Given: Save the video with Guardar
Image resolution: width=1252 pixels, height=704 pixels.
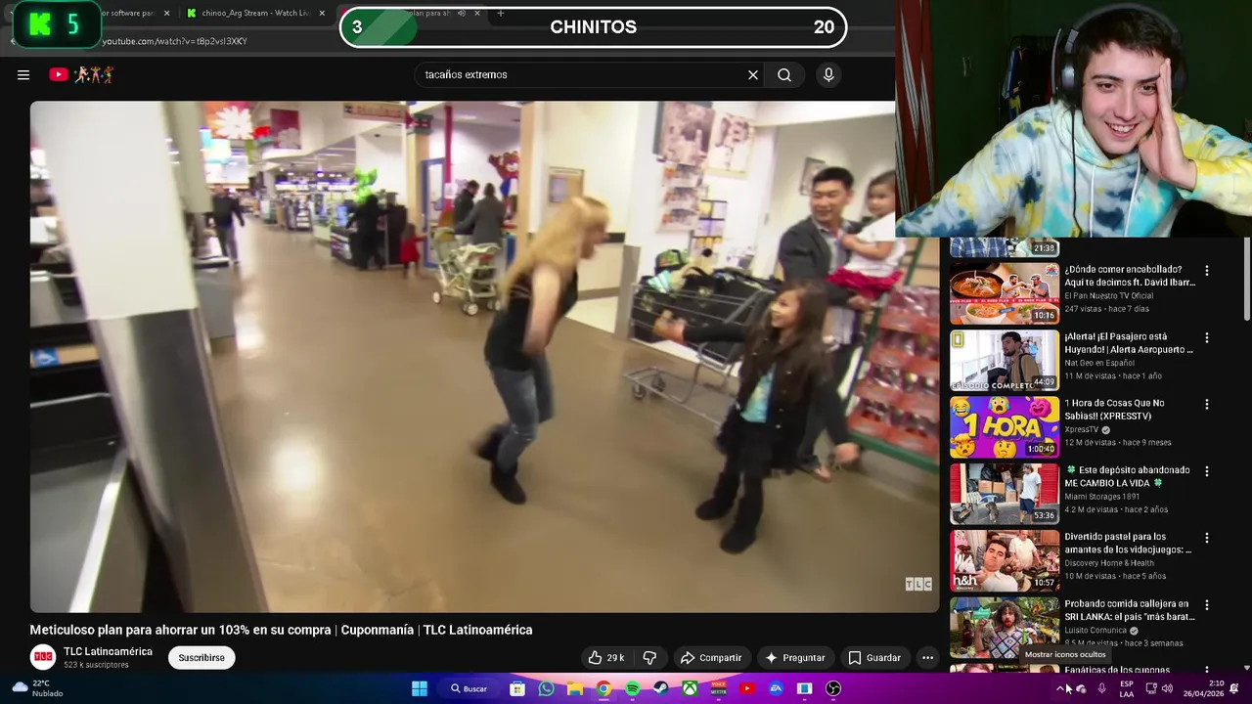Looking at the screenshot, I should (x=874, y=658).
